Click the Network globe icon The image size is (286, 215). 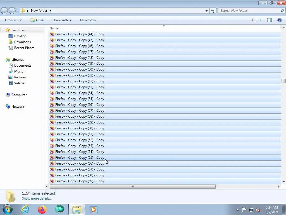[8, 106]
